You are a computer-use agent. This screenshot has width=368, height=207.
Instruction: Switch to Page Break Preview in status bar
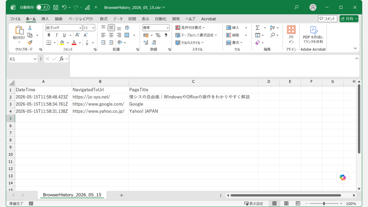[298, 203]
